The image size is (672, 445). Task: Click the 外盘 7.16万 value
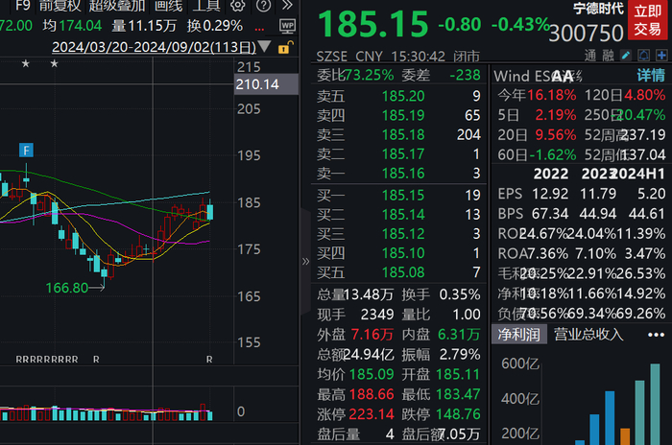click(372, 335)
